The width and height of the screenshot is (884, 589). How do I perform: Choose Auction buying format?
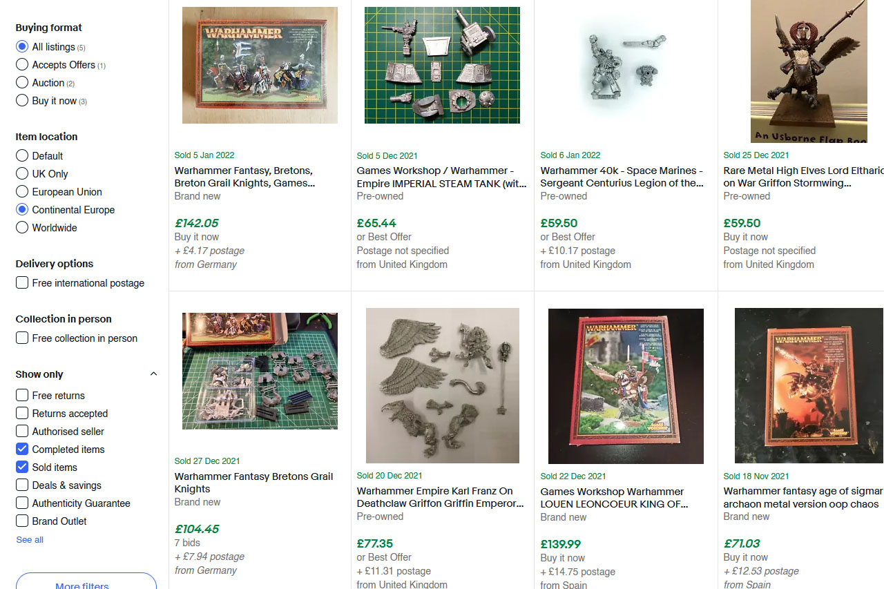click(46, 83)
